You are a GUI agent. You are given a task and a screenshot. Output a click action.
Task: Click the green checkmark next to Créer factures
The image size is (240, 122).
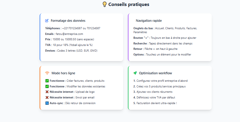click(x=47, y=81)
